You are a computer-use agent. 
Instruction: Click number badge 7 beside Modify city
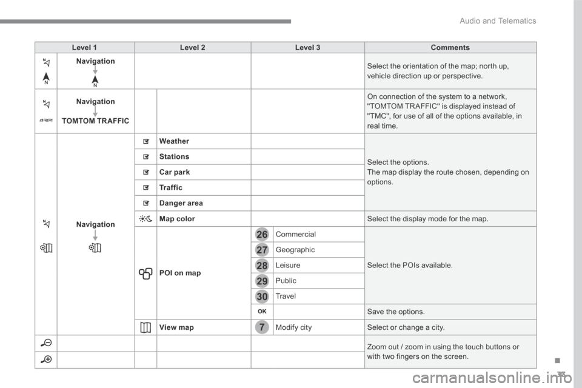262,328
